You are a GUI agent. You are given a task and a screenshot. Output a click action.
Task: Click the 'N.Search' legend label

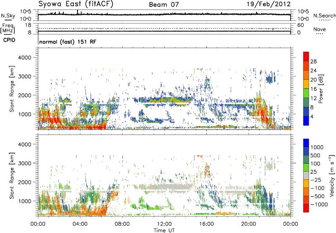point(324,16)
